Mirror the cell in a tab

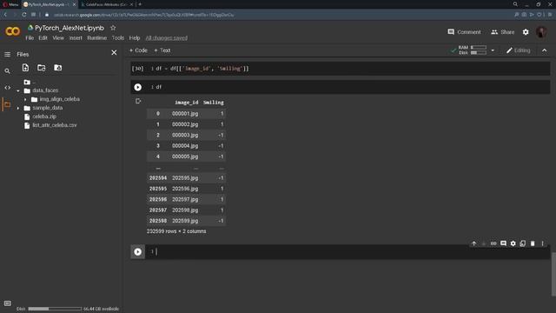[x=523, y=243]
